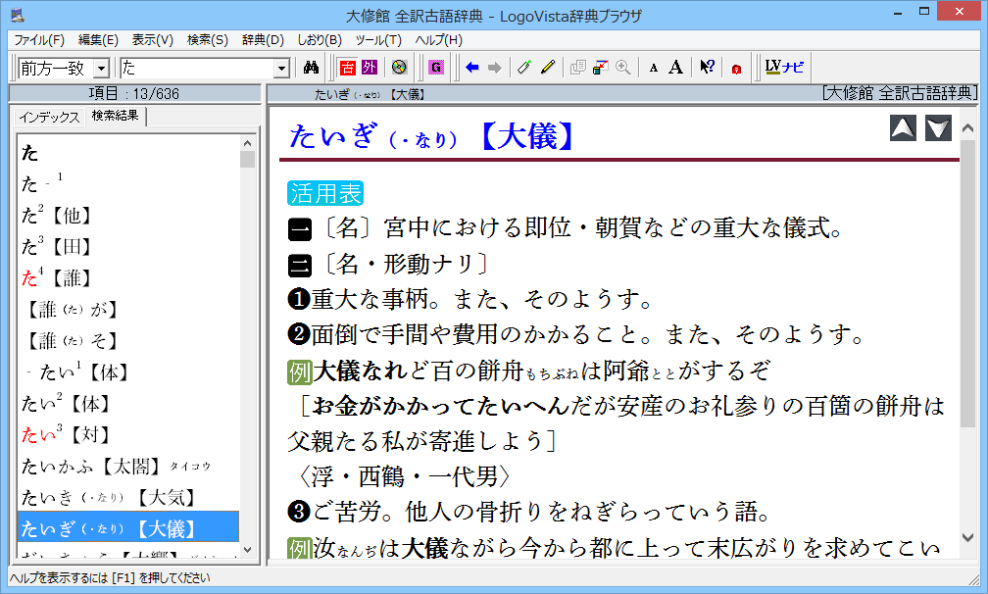Switch to the インデックス tab
The width and height of the screenshot is (988, 594).
click(49, 118)
